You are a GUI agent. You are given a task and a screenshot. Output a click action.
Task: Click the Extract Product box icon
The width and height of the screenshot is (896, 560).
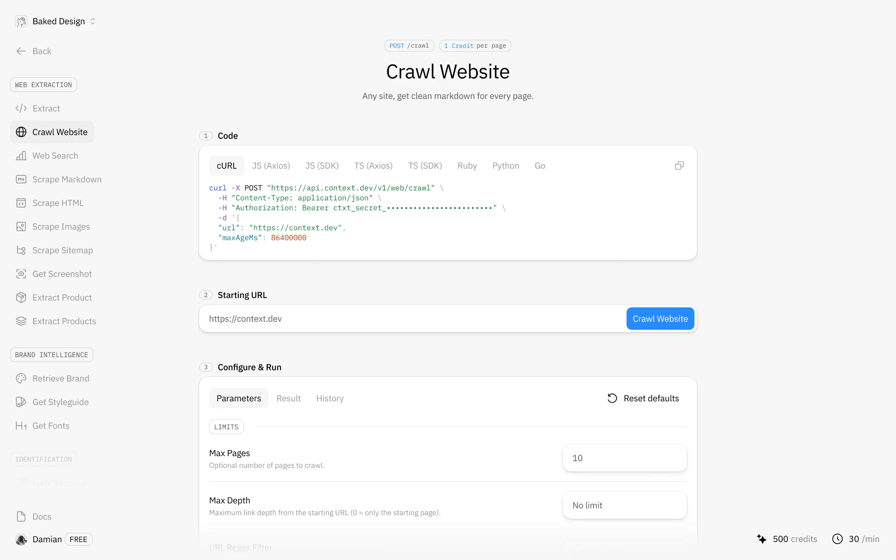(21, 298)
